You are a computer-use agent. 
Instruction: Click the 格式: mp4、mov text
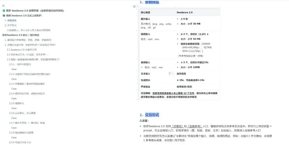tap(150, 39)
